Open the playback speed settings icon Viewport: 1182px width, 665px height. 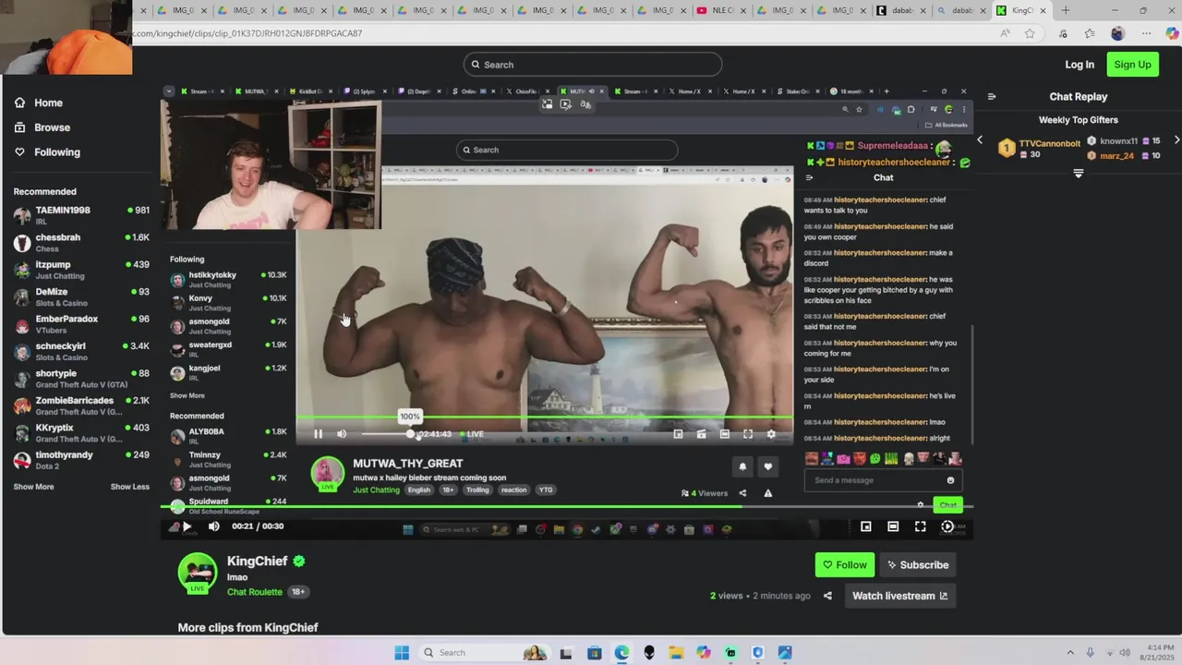947,526
